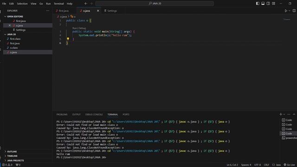This screenshot has height=167, width=297.
Task: Select the powershell terminal instance
Action: coord(289,138)
